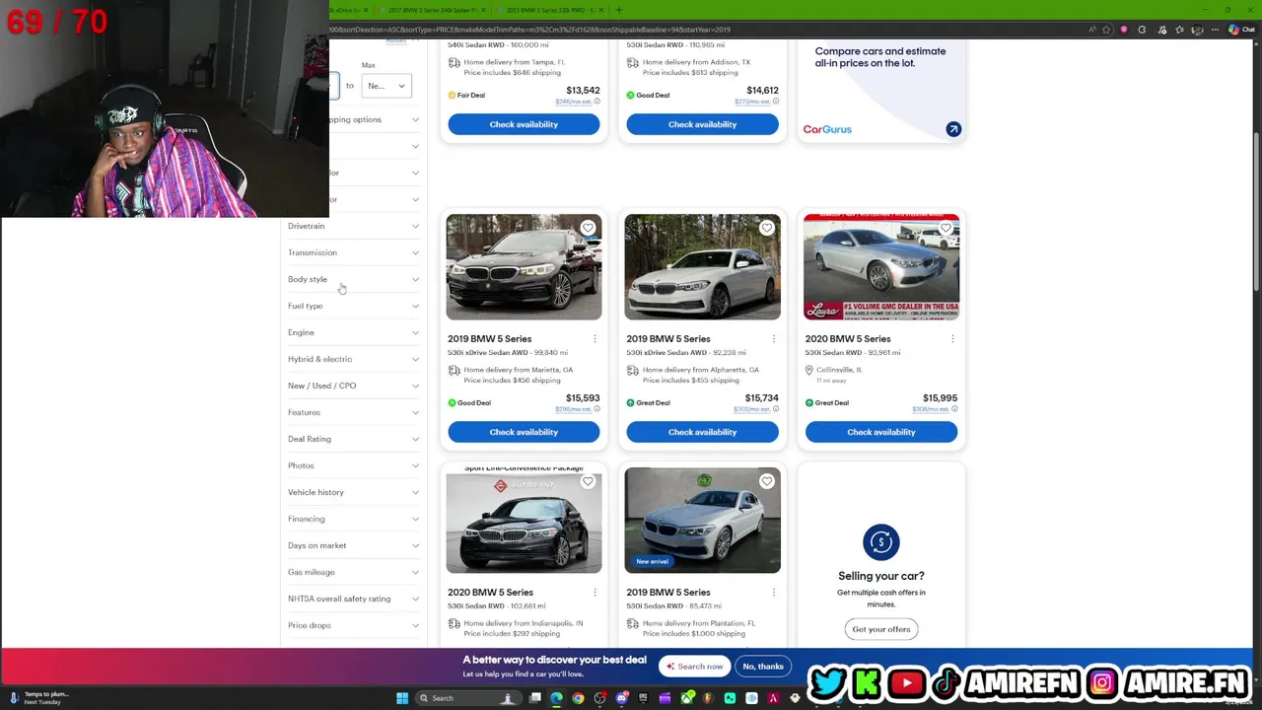The image size is (1262, 710).
Task: Open options menu for 2019 BMW 5 Series Alpharetta
Action: 774,339
